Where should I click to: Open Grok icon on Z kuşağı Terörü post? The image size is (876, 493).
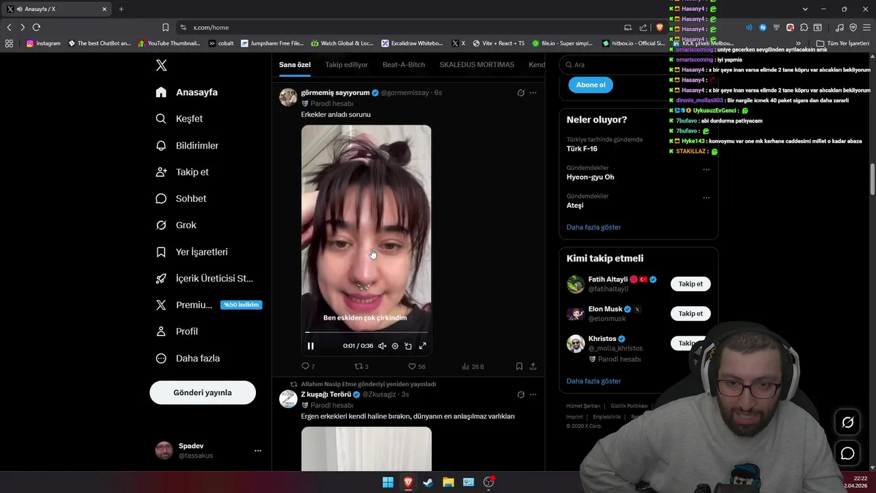pos(521,394)
